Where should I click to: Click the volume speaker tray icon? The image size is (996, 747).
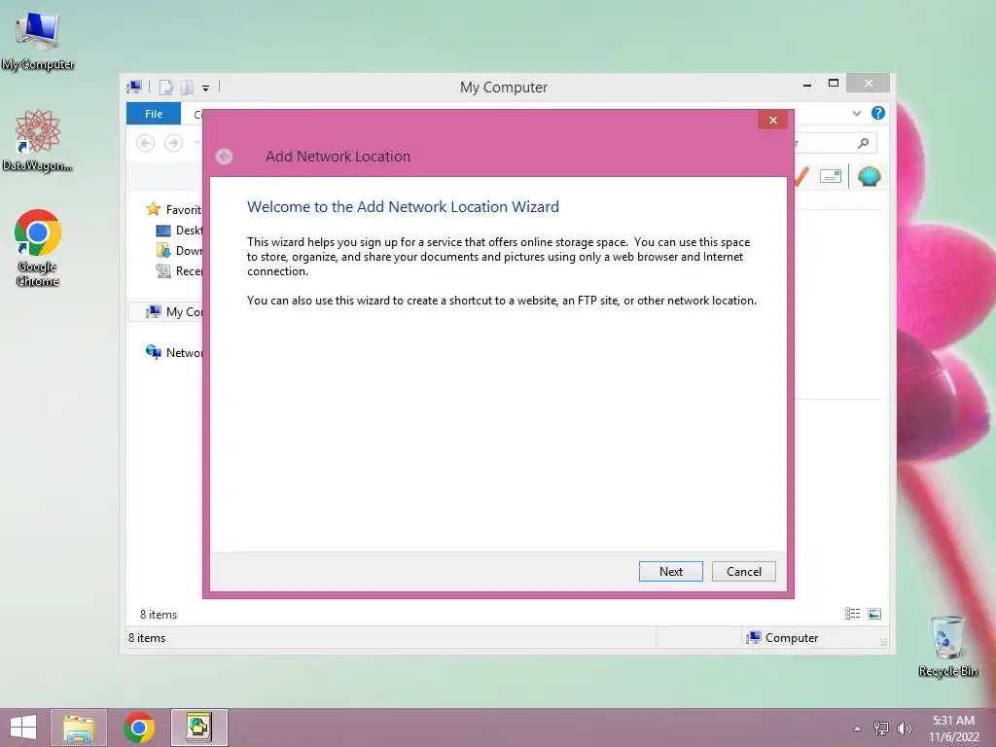(904, 728)
